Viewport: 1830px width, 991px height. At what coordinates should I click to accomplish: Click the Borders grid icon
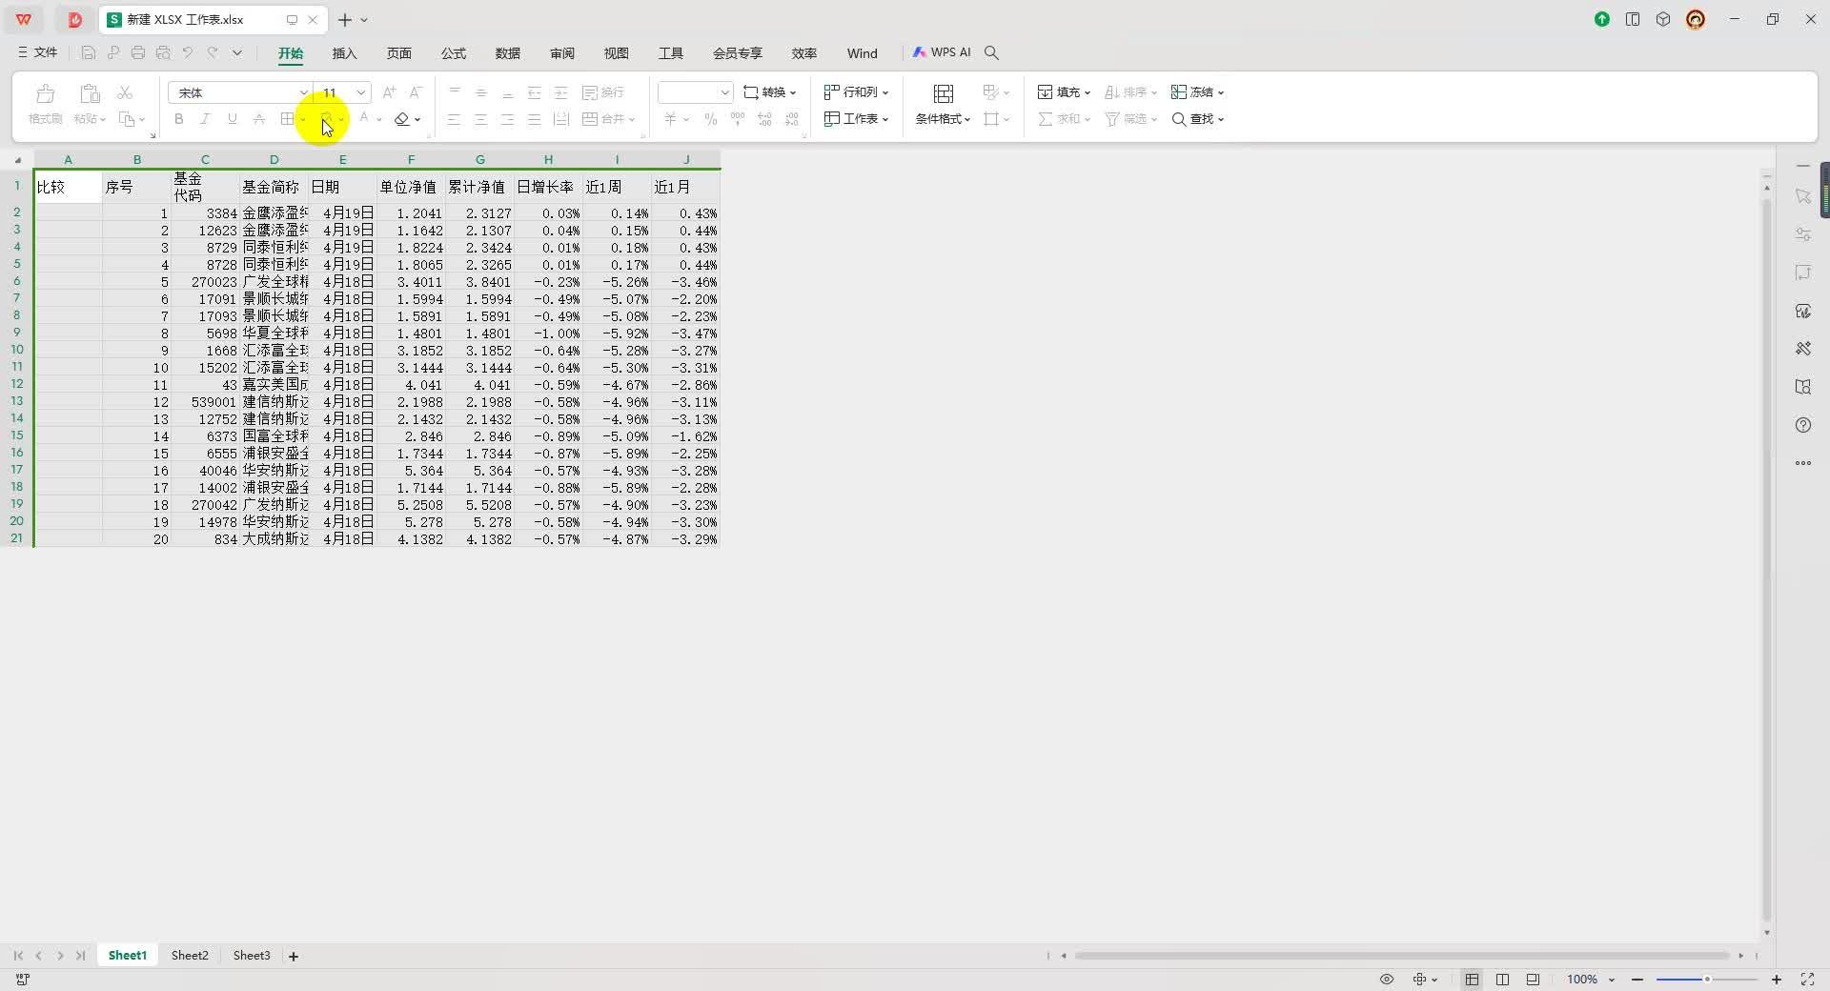pyautogui.click(x=287, y=119)
